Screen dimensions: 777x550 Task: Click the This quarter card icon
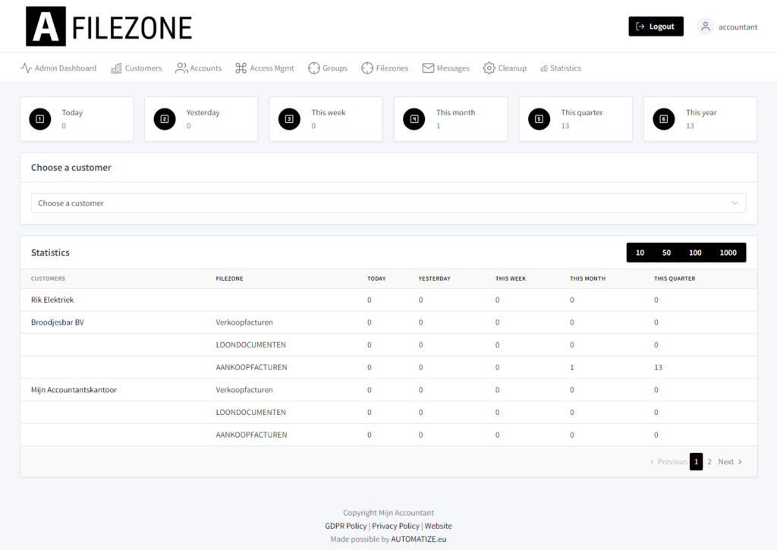[x=539, y=119]
